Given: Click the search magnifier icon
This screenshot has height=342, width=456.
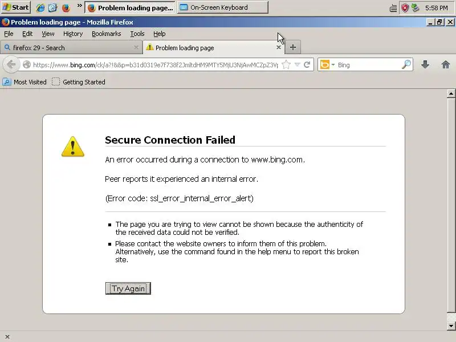Looking at the screenshot, I should (406, 64).
